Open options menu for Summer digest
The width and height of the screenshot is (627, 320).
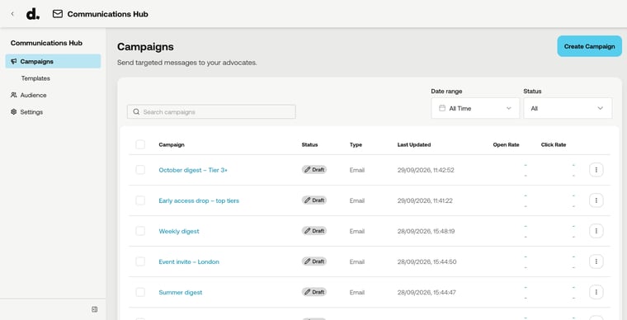click(596, 292)
